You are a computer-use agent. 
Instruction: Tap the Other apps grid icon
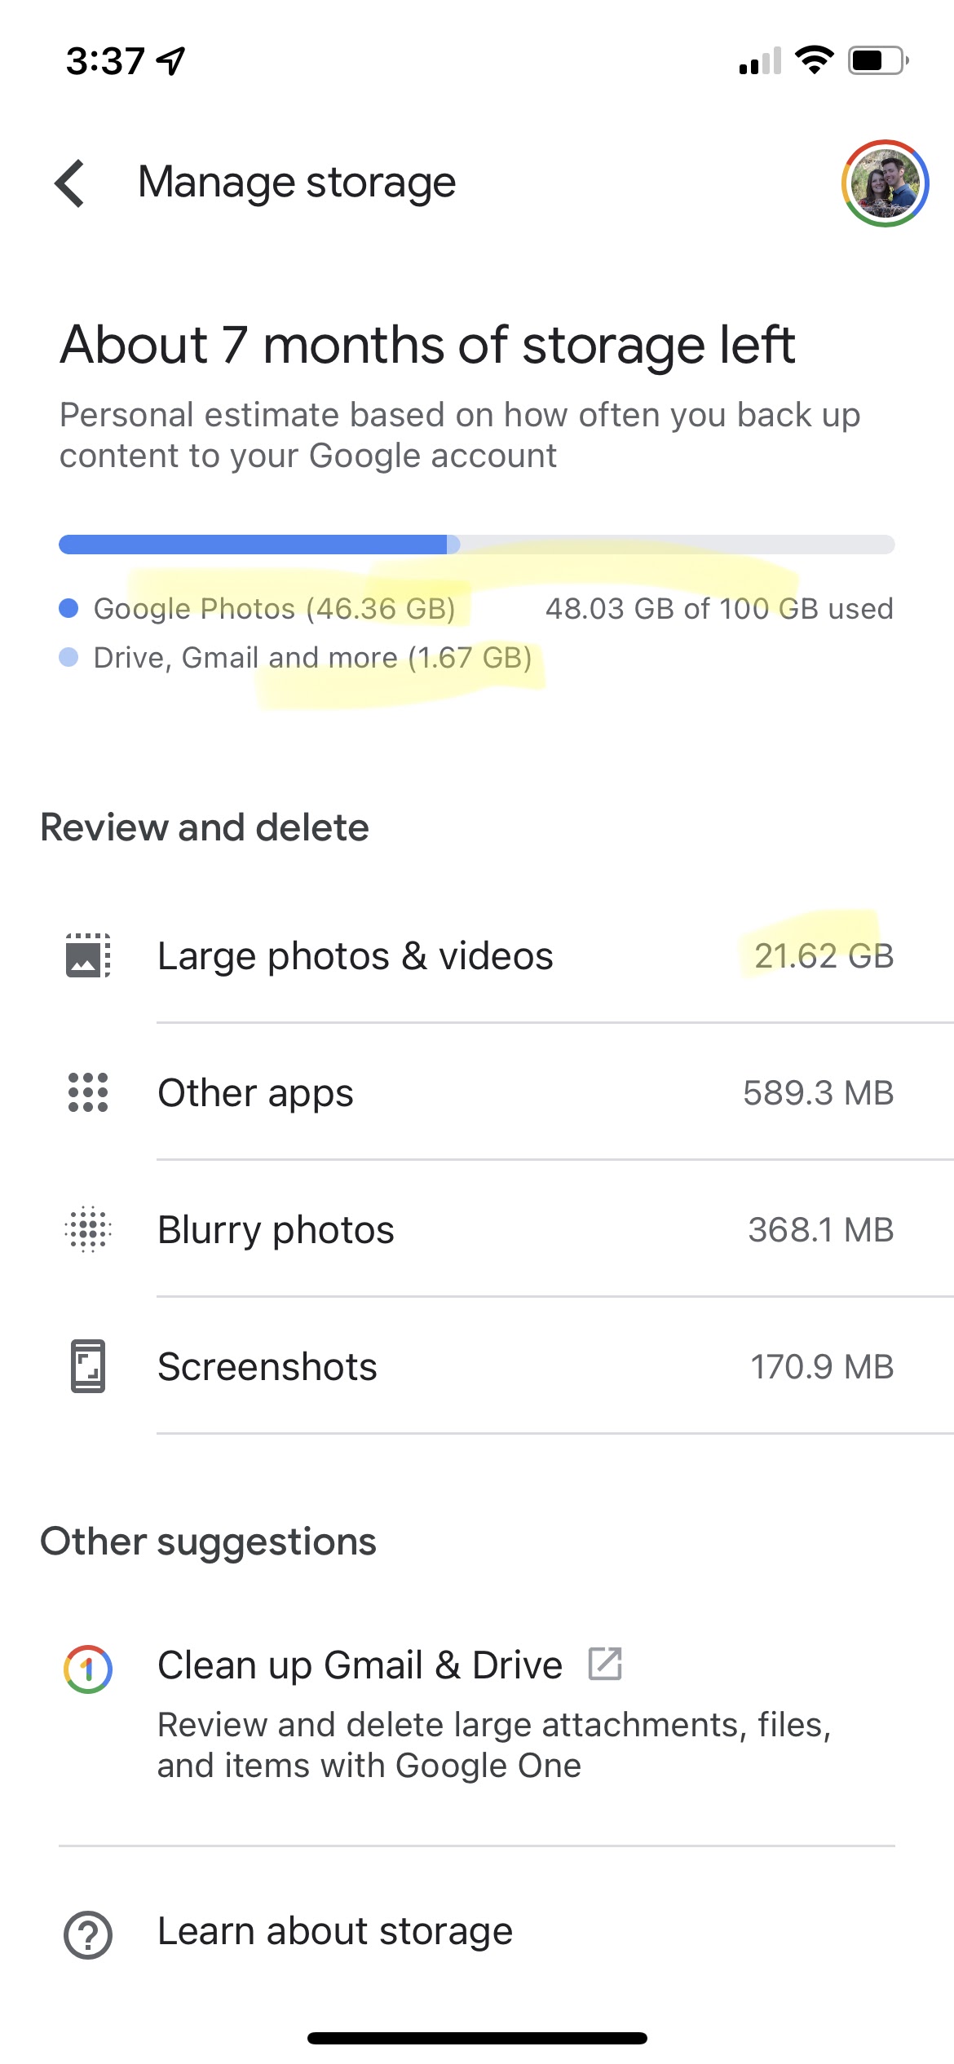click(x=88, y=1092)
